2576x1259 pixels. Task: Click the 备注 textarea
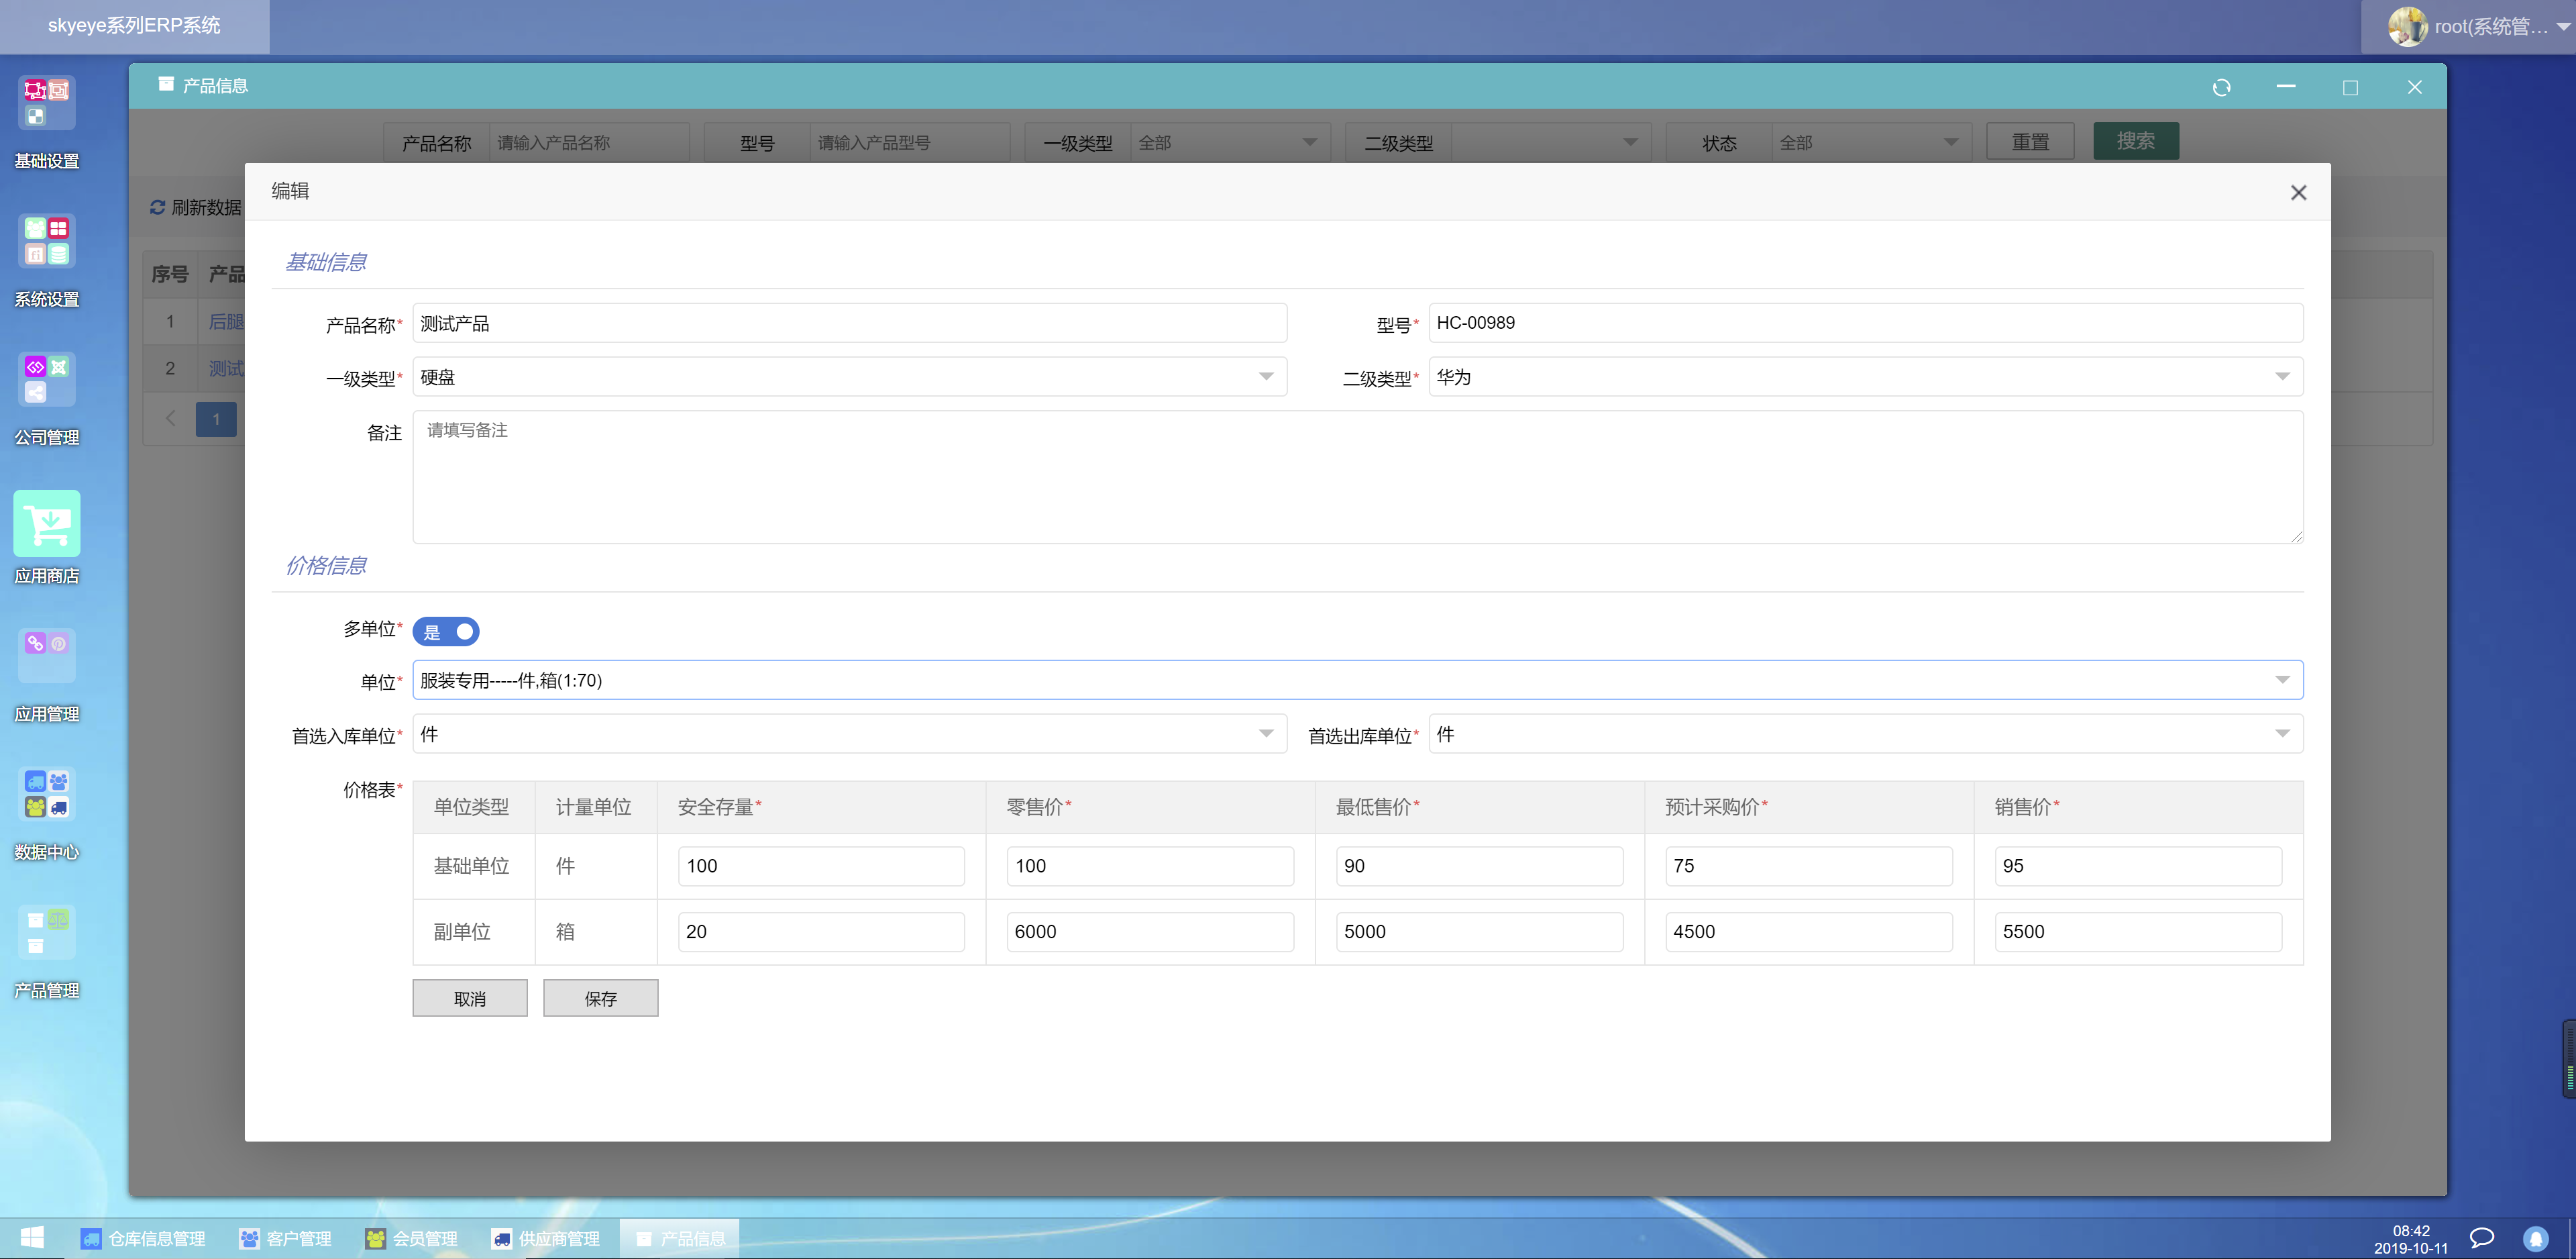[1357, 477]
